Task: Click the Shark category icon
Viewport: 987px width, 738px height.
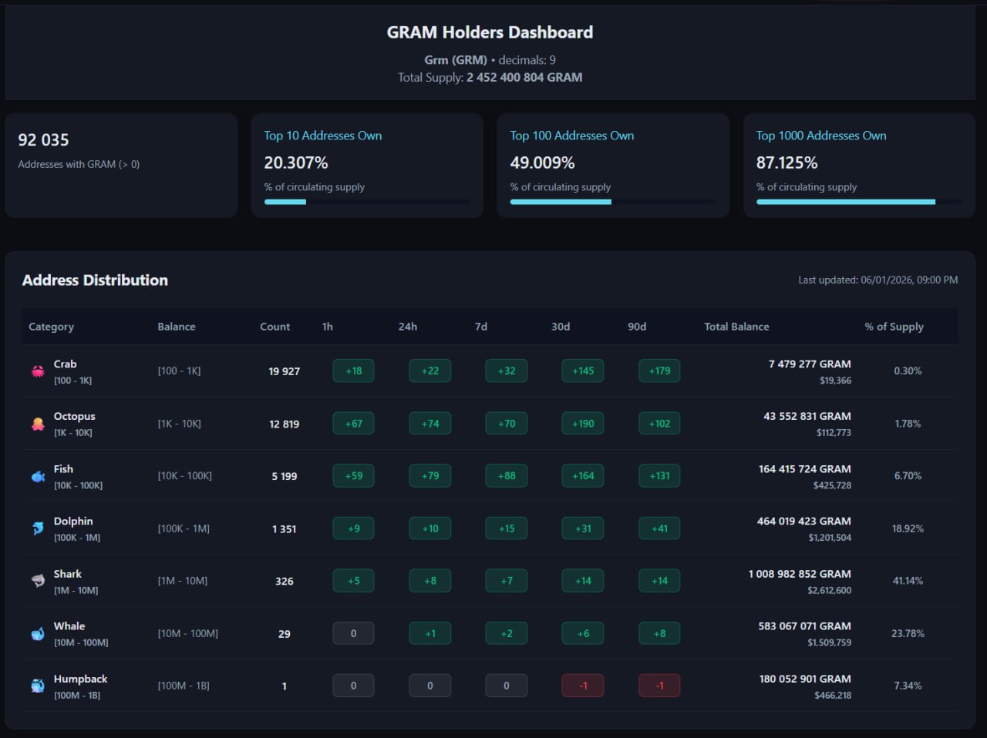Action: (38, 581)
